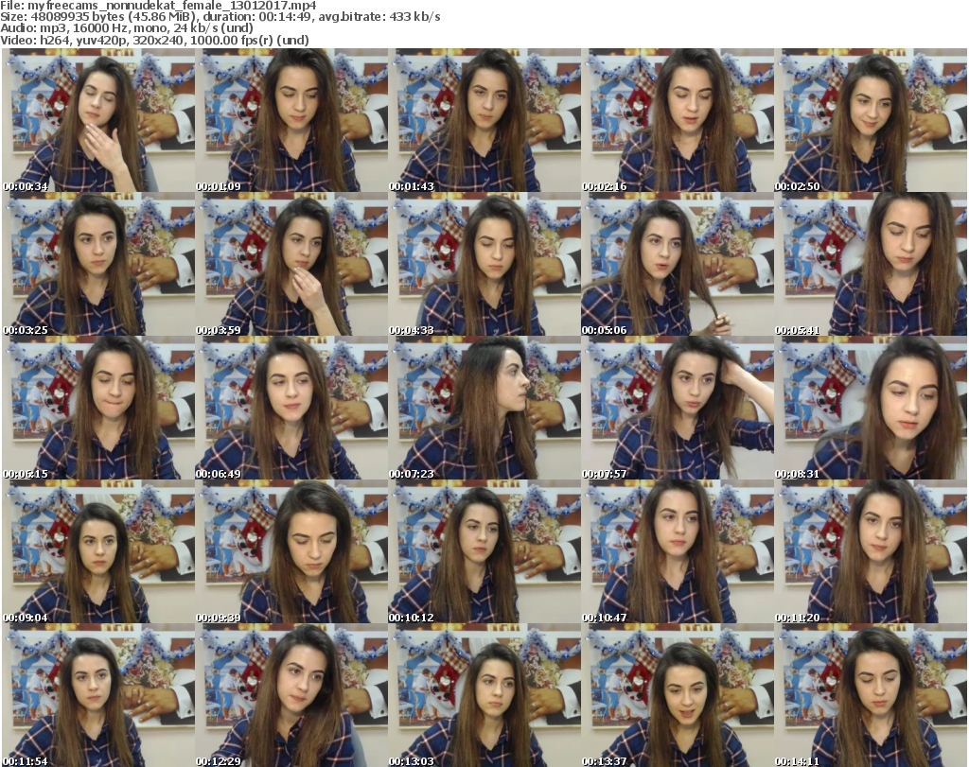
Task: Select the thumbnail frame at 00:09:04
Action: click(x=98, y=552)
